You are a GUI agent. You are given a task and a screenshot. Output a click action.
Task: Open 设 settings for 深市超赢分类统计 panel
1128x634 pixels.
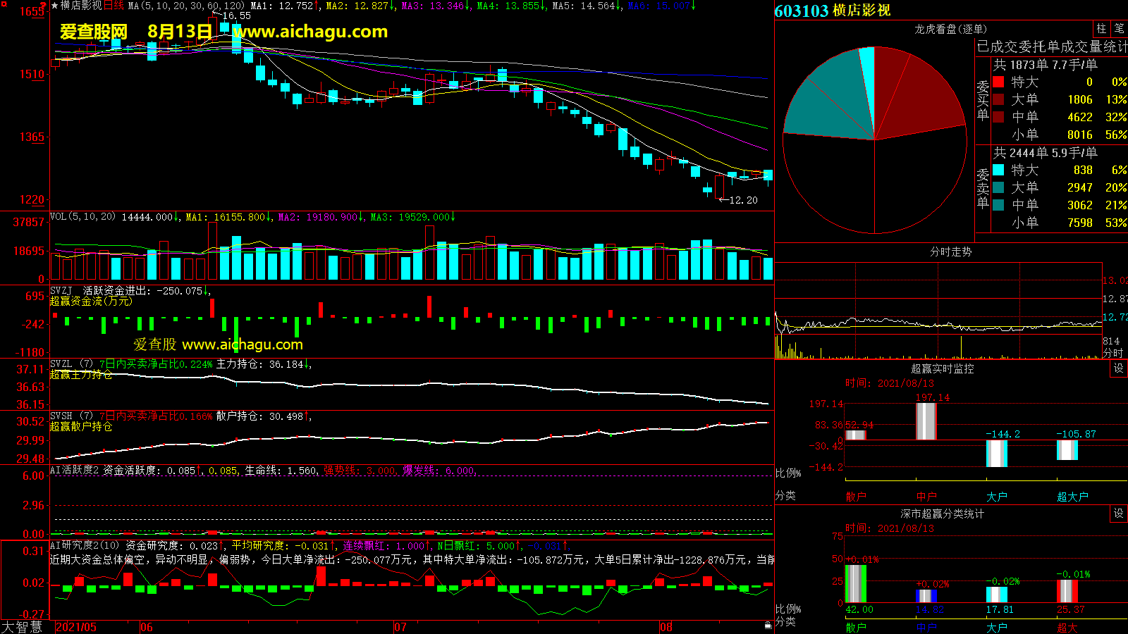(x=1118, y=514)
